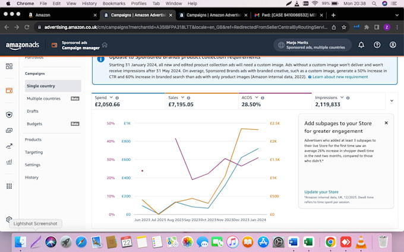
Task: Click the Sales info icon
Action: pyautogui.click(x=188, y=98)
